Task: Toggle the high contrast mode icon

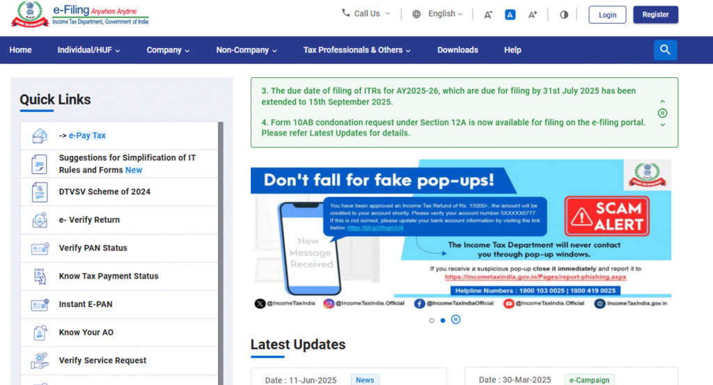Action: click(x=564, y=15)
